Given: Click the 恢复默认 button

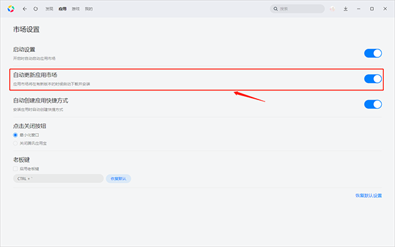Looking at the screenshot, I should click(x=118, y=178).
